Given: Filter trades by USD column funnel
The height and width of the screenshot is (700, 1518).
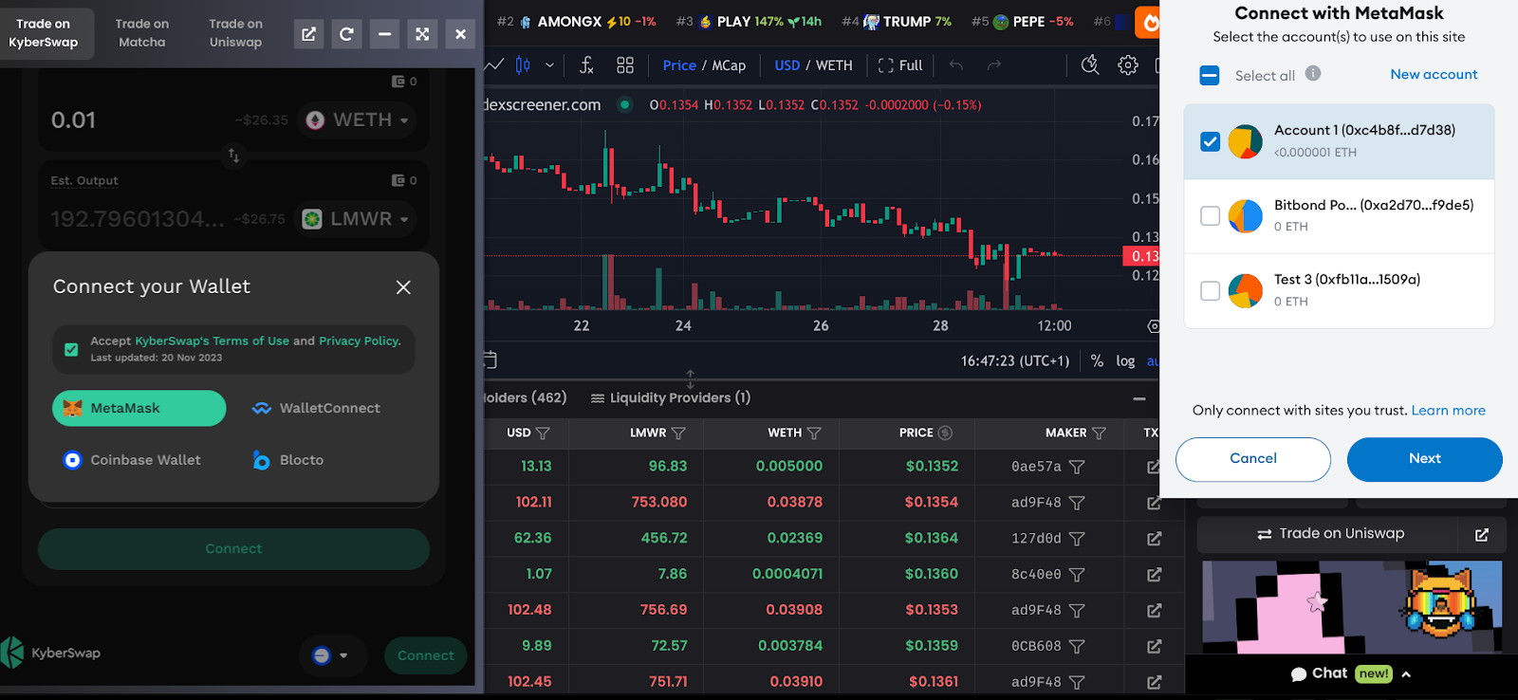Looking at the screenshot, I should pos(543,433).
